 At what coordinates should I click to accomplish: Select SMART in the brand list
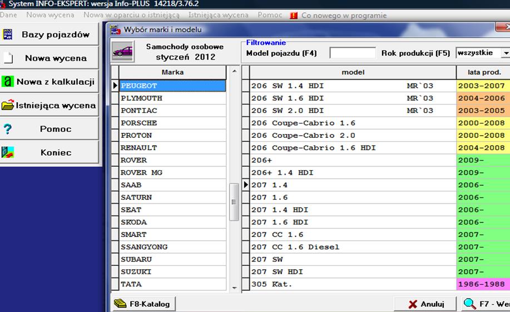pyautogui.click(x=172, y=235)
